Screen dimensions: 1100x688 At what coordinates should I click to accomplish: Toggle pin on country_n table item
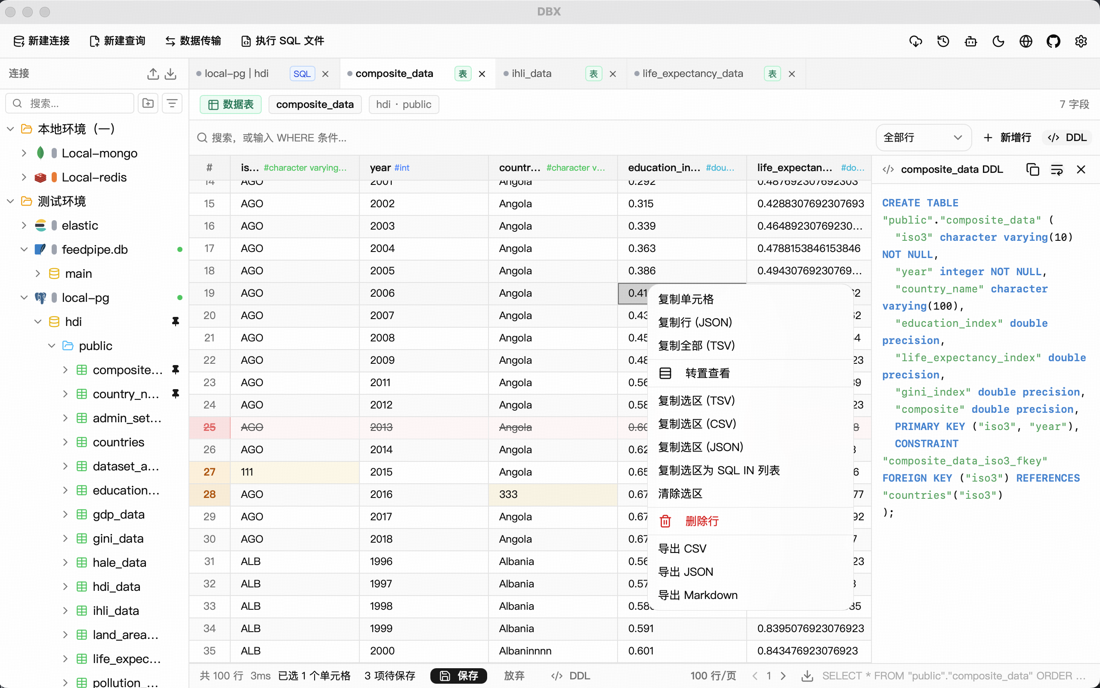175,393
